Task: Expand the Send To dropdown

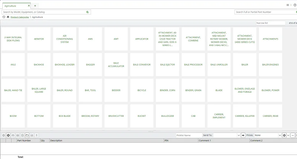Action: point(239,135)
